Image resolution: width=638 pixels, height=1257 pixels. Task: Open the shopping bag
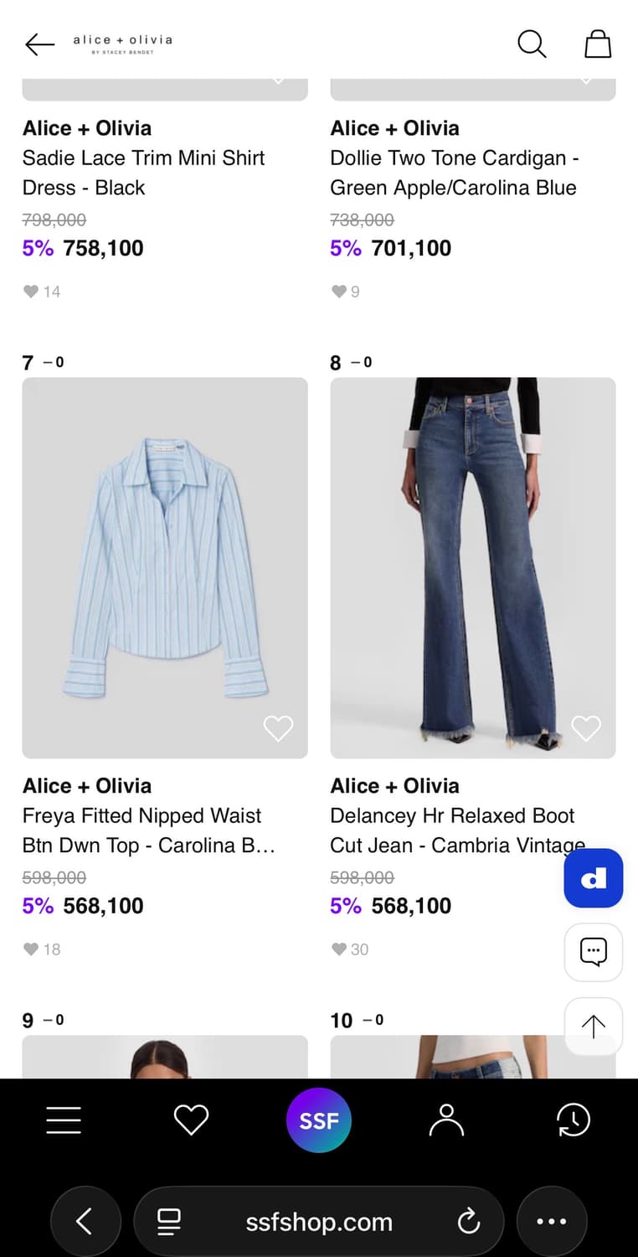coord(597,44)
